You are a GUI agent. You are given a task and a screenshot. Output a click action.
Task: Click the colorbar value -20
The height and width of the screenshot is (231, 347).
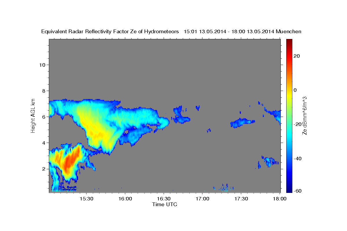tap(297, 124)
